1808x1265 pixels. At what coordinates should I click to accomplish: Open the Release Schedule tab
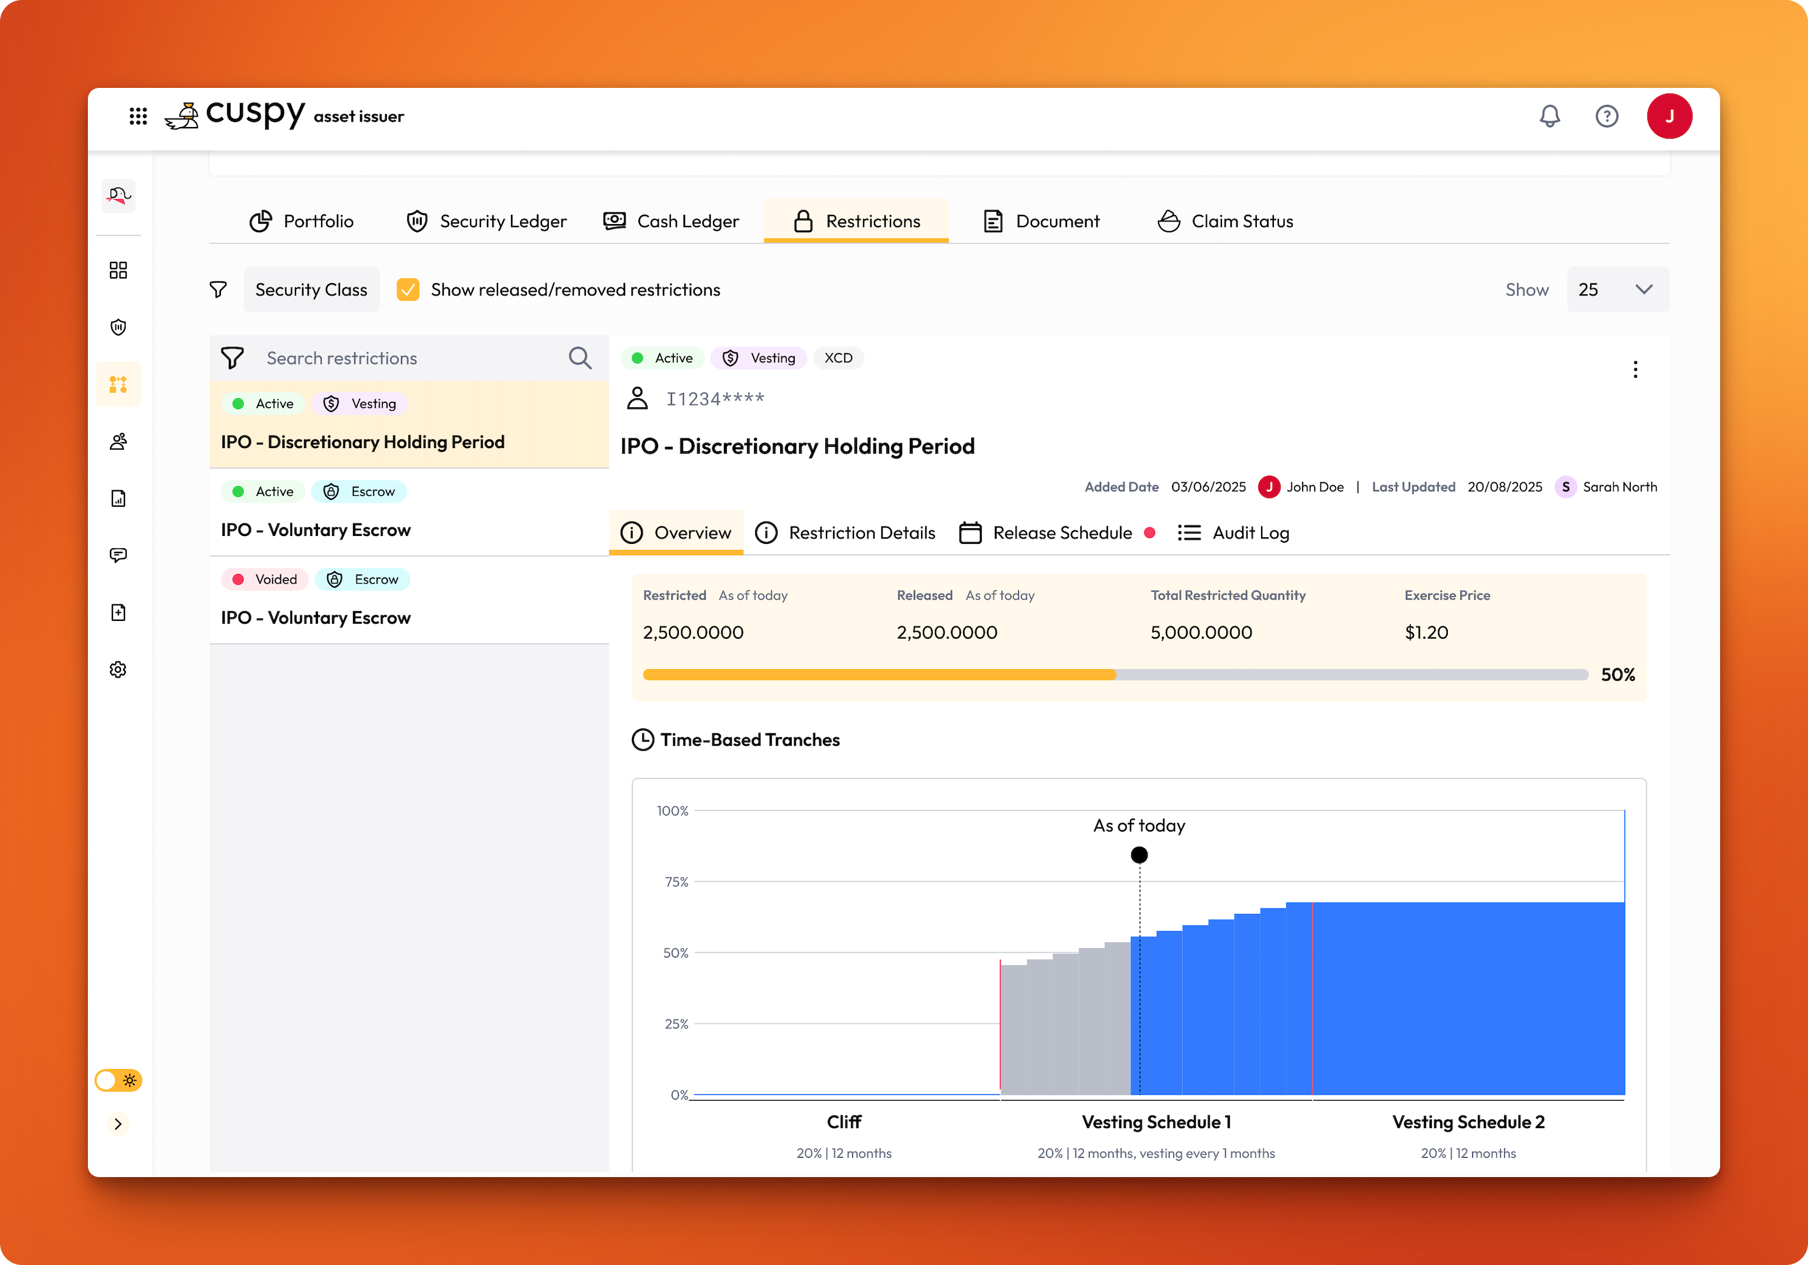click(x=1057, y=533)
